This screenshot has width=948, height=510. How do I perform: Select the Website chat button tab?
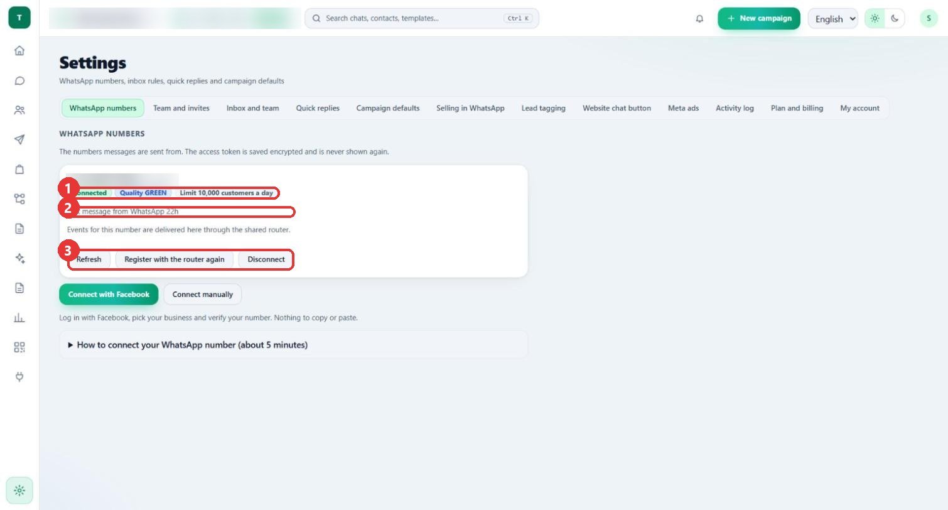pyautogui.click(x=617, y=108)
